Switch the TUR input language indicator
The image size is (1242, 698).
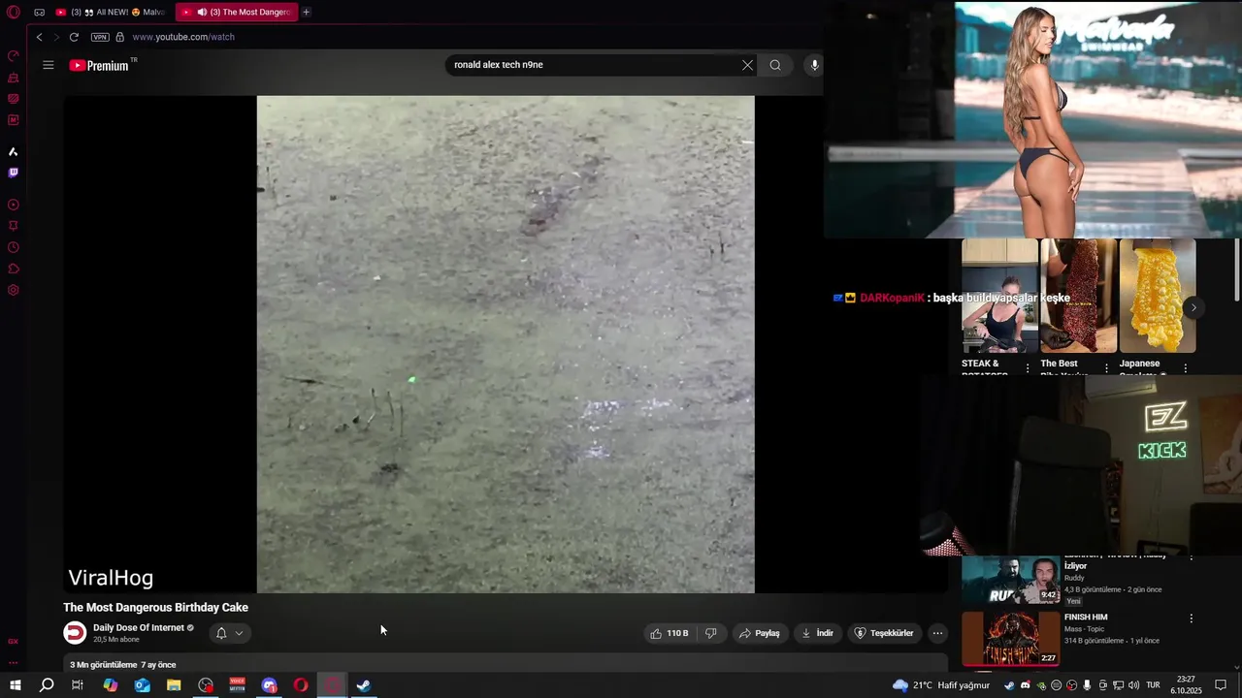click(x=1154, y=685)
